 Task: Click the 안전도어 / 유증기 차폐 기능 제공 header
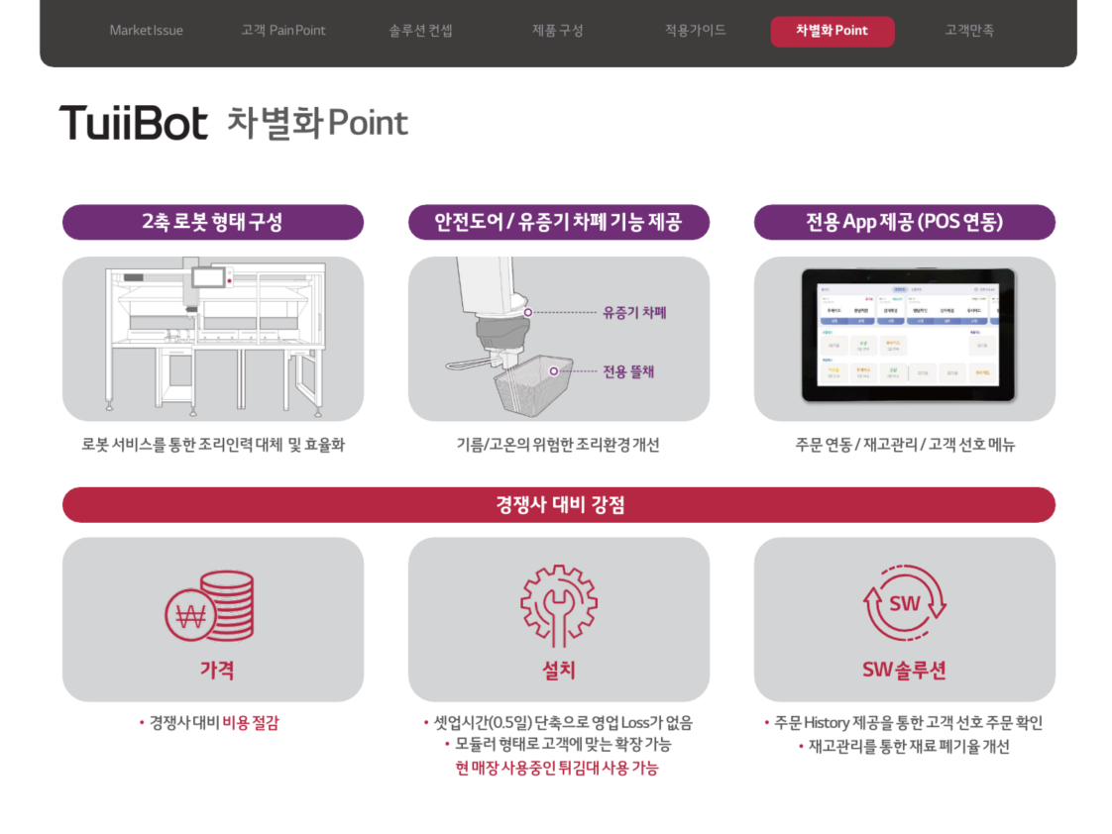[x=559, y=222]
